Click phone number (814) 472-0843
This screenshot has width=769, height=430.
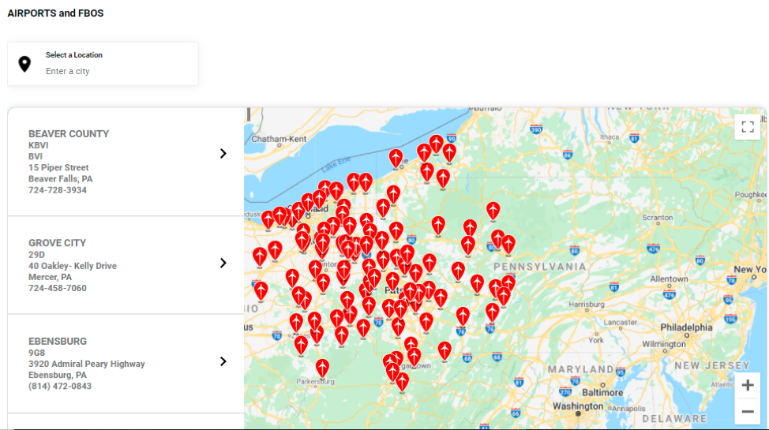(60, 387)
